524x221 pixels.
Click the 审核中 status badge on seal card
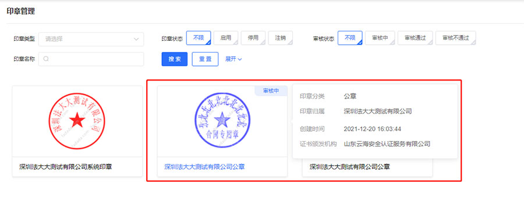pyautogui.click(x=271, y=91)
